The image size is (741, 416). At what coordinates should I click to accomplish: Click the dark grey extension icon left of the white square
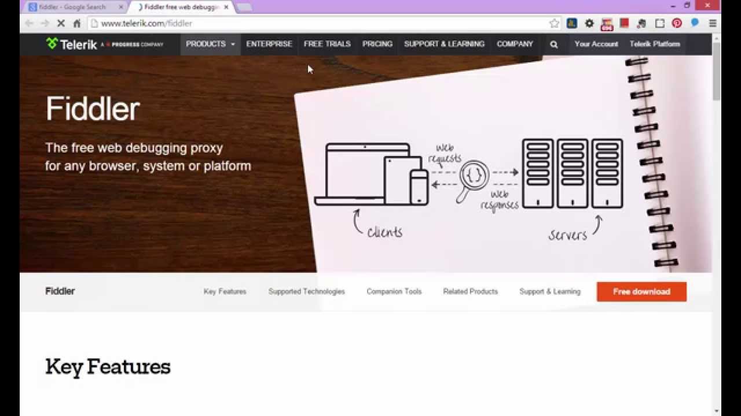pos(641,24)
